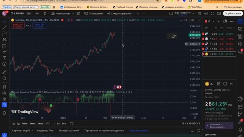The height and width of the screenshot is (137, 244).
Task: Open the economic calendar icon in right sidebar
Action: [240, 107]
